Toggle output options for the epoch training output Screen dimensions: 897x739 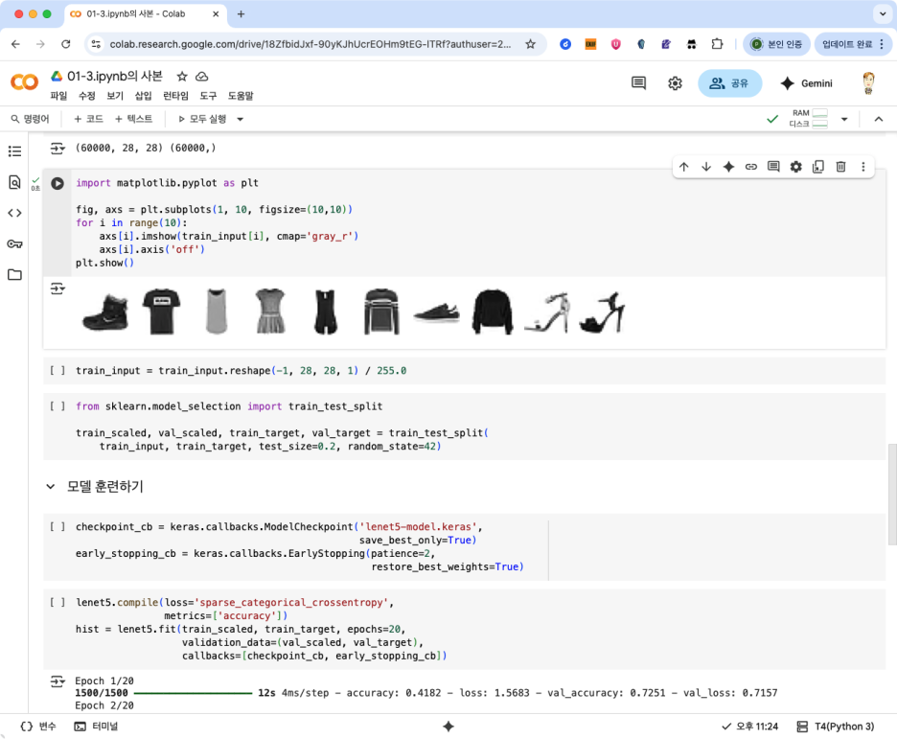(57, 681)
